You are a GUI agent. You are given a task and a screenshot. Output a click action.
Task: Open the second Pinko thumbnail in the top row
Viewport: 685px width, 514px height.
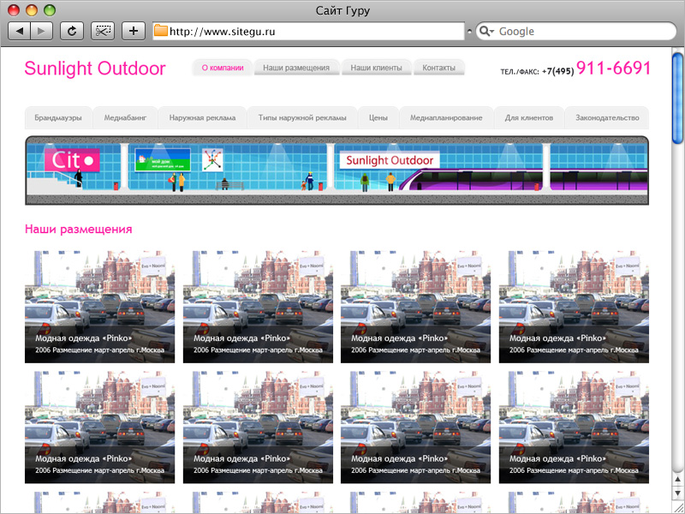click(x=258, y=307)
